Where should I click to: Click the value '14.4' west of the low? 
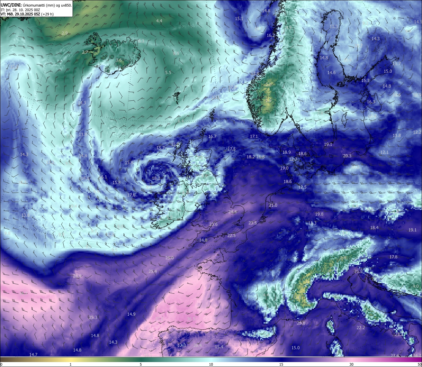83,156
